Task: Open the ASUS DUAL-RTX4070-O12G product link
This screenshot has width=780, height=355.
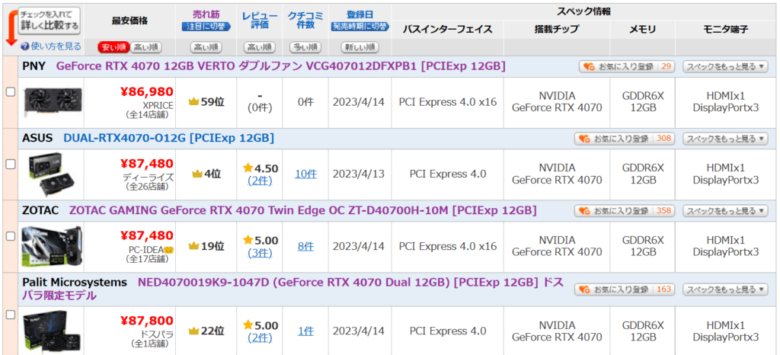Action: (x=168, y=138)
